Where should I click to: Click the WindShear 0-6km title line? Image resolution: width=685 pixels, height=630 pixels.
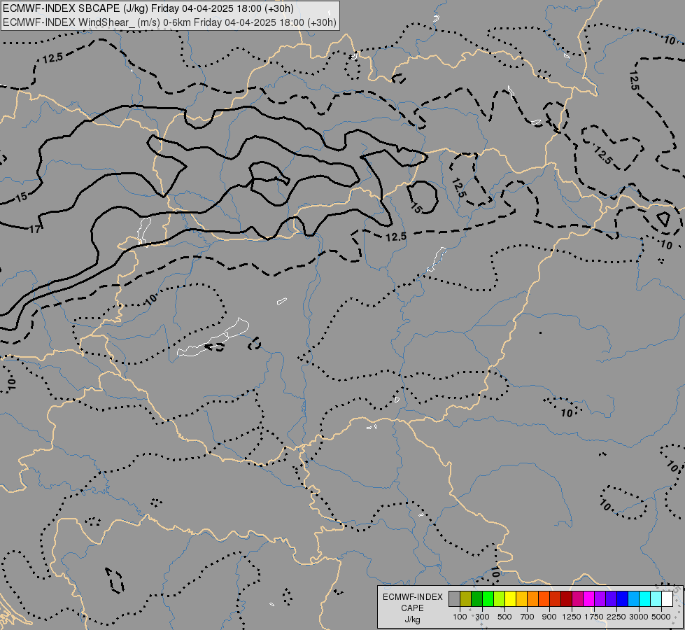pyautogui.click(x=169, y=22)
